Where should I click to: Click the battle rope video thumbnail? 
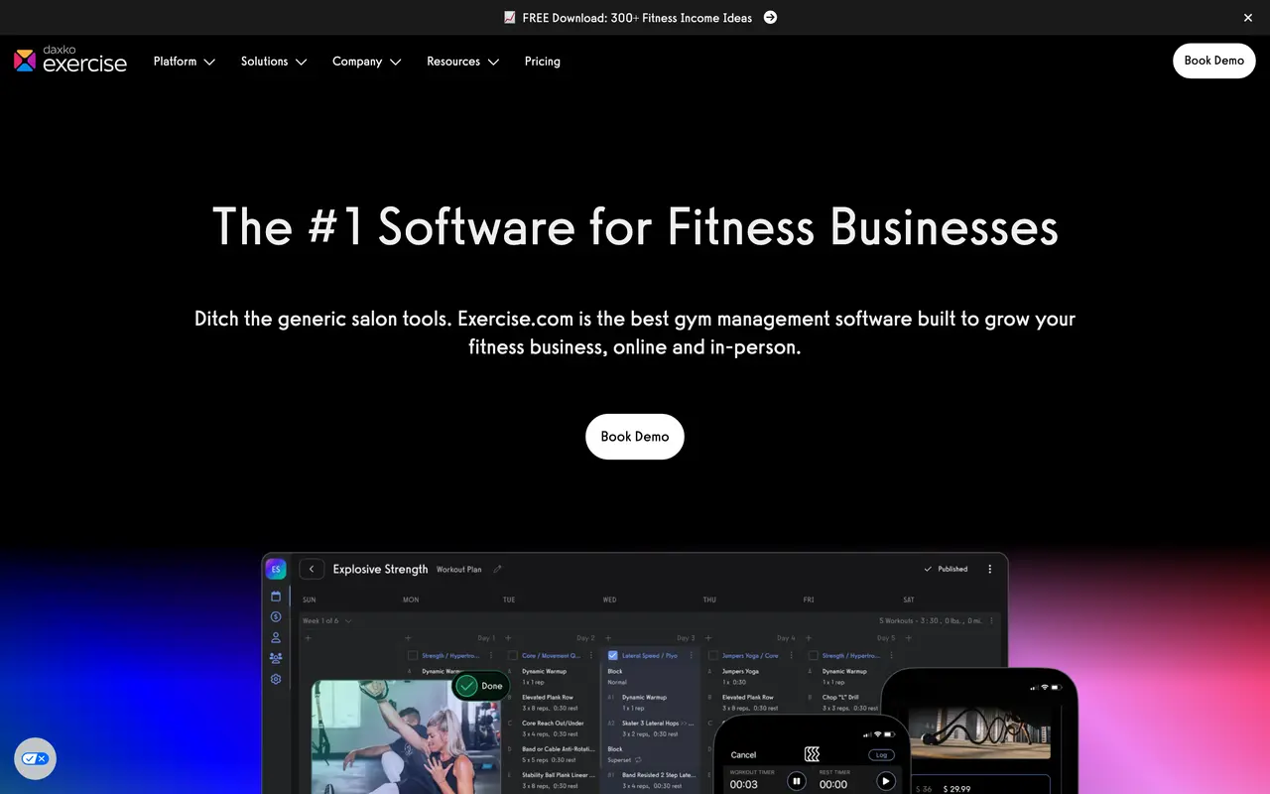tap(979, 734)
